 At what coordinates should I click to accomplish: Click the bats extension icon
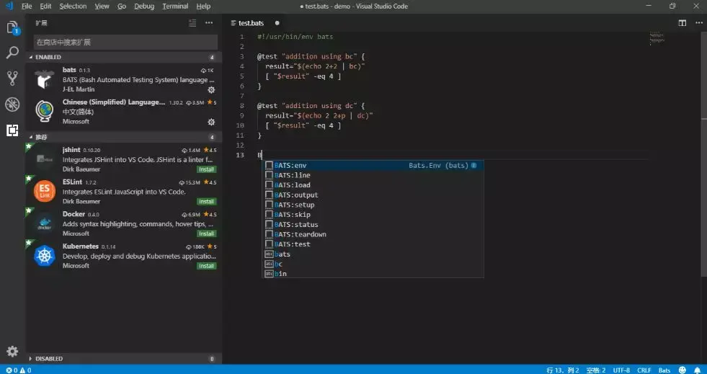pyautogui.click(x=45, y=80)
